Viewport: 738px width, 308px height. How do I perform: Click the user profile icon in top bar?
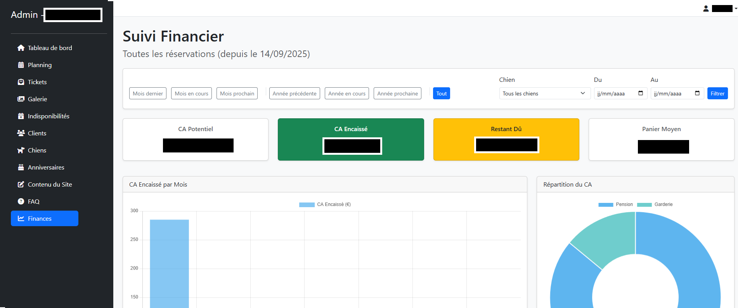pos(706,9)
